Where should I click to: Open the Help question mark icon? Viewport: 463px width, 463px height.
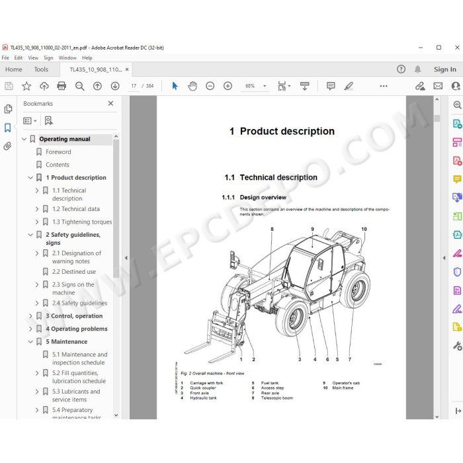[x=401, y=69]
